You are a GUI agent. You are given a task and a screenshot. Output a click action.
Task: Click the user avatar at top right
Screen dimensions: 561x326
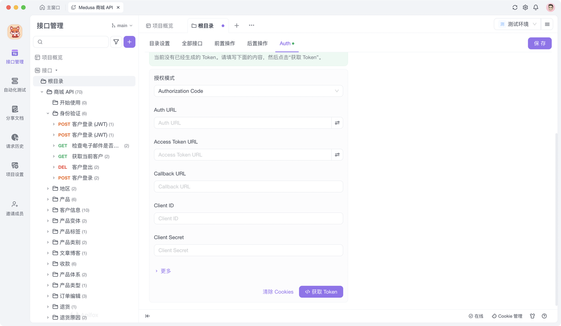point(550,7)
